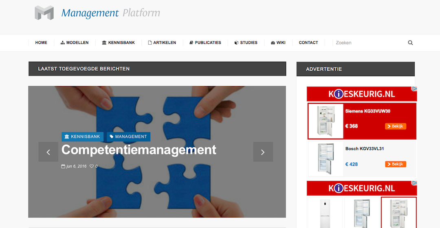Show the previous slide with left arrow
Screen dimensions: 440x228
coord(48,152)
